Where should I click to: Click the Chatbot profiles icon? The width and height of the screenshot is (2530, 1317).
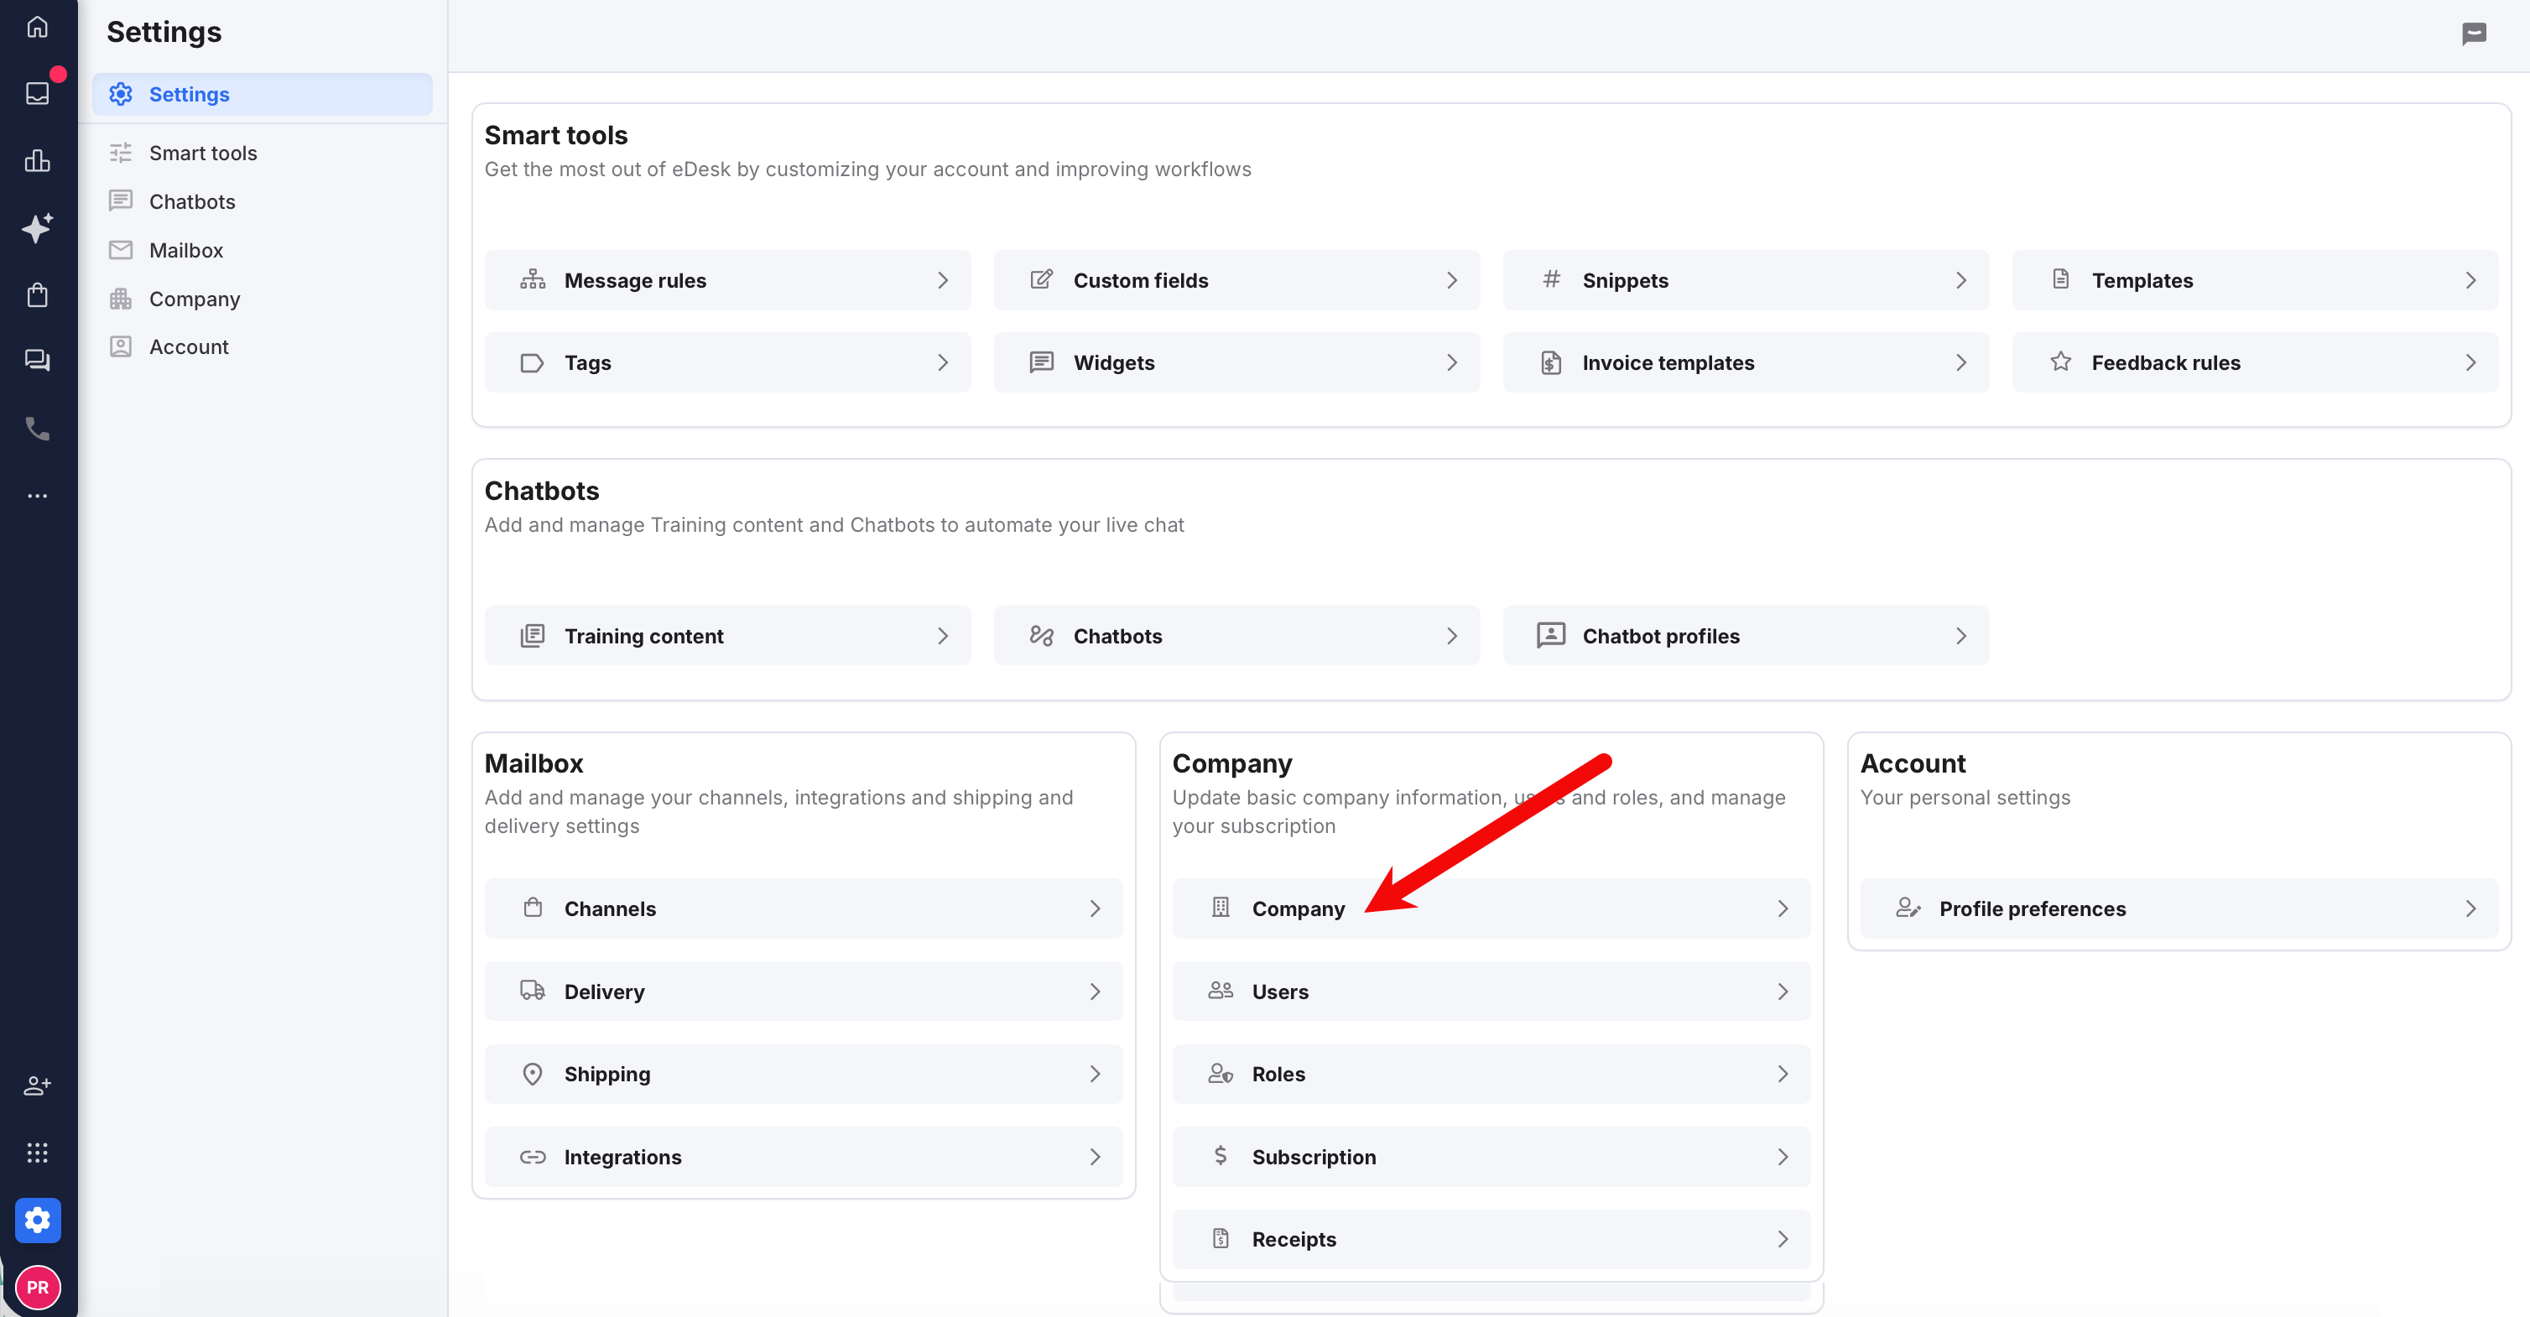[x=1551, y=634]
